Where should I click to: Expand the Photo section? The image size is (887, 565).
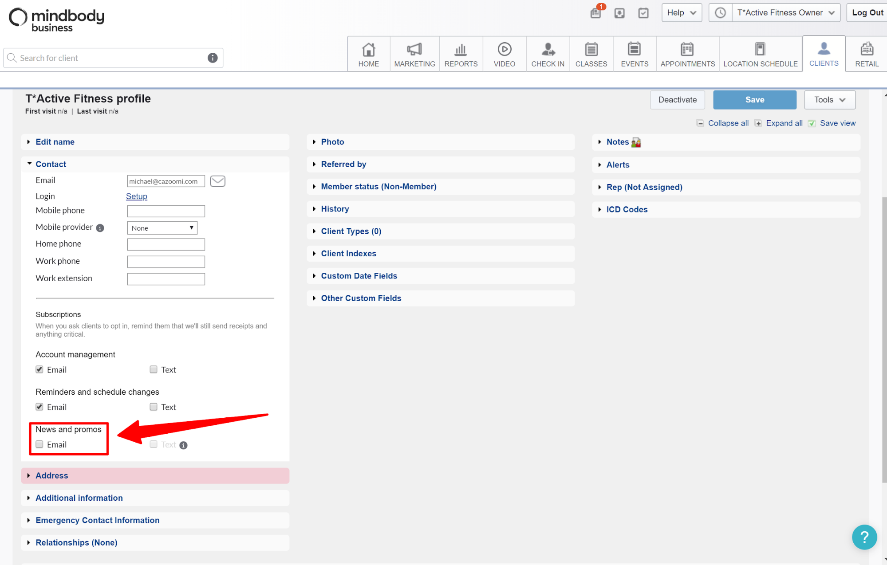pos(441,142)
